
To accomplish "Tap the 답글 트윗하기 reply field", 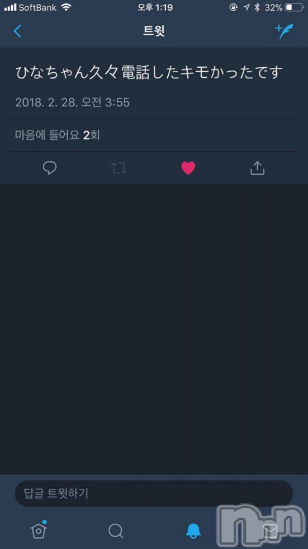I will (154, 494).
